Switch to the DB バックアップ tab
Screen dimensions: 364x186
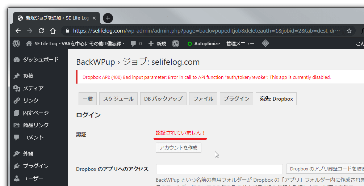[163, 99]
